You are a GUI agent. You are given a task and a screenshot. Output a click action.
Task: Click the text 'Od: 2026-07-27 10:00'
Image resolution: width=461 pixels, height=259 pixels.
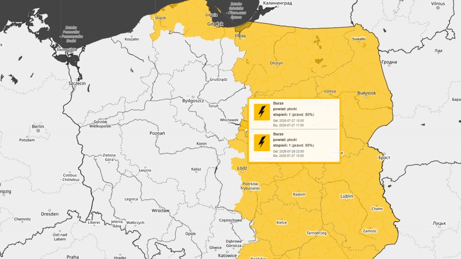pyautogui.click(x=289, y=120)
